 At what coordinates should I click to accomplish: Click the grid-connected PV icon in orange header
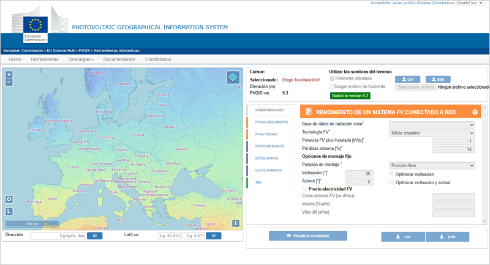tap(309, 112)
